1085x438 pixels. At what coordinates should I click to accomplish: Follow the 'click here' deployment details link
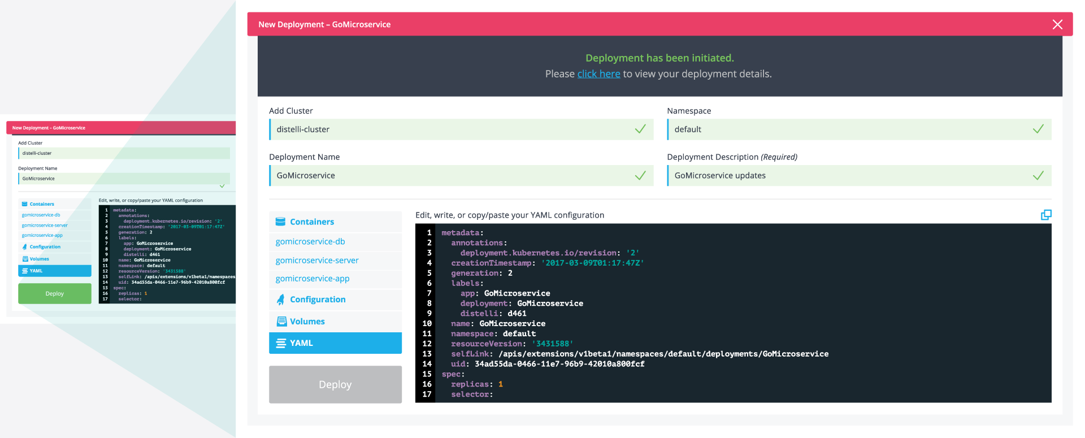click(x=598, y=74)
